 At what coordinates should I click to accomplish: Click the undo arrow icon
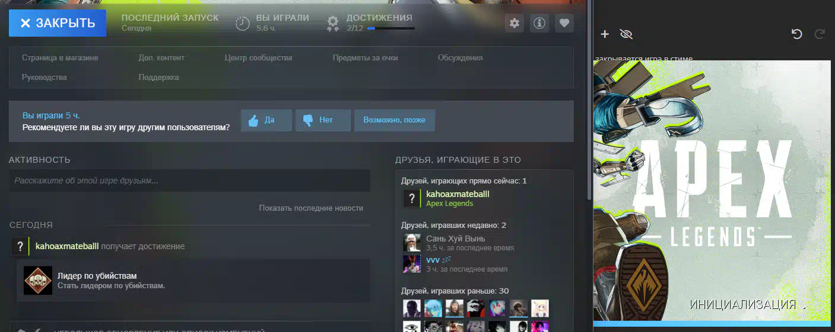click(796, 34)
